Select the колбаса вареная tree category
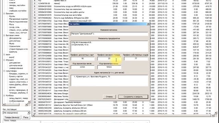 16,101
